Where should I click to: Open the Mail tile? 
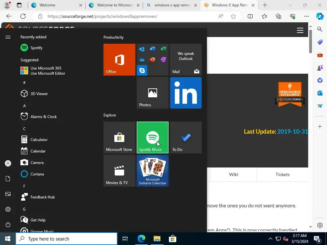pos(186,60)
